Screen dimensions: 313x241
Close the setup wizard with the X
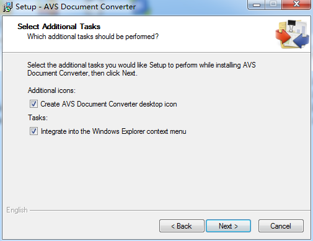pyautogui.click(x=296, y=4)
